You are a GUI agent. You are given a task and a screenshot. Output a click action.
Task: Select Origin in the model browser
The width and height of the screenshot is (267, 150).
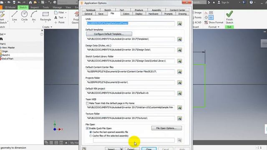point(5,51)
